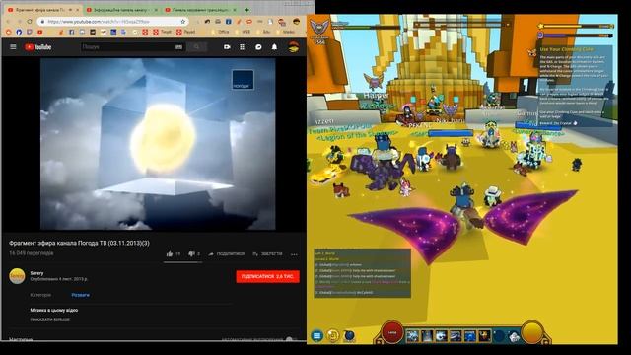Click the dark blue bomb icon in game
Viewport: 631px width, 355px height.
pos(349,335)
